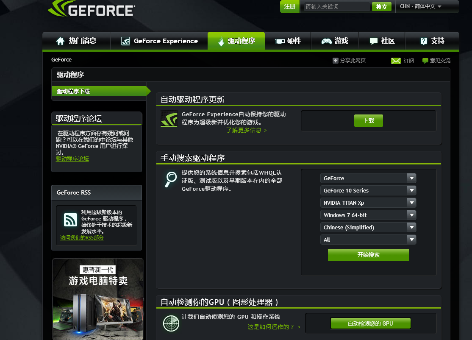
Task: Click the radar icon in GPU auto-detect section
Action: pos(171,323)
